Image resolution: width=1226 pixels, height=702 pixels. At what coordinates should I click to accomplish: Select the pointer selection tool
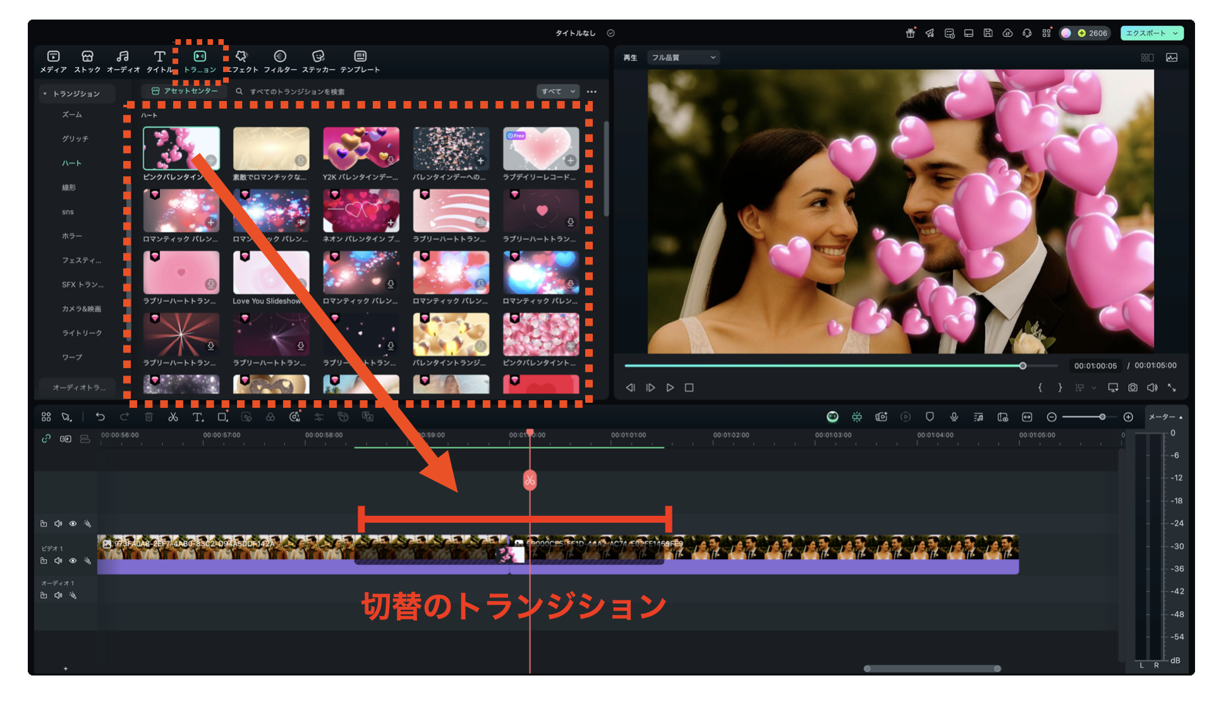coord(66,417)
